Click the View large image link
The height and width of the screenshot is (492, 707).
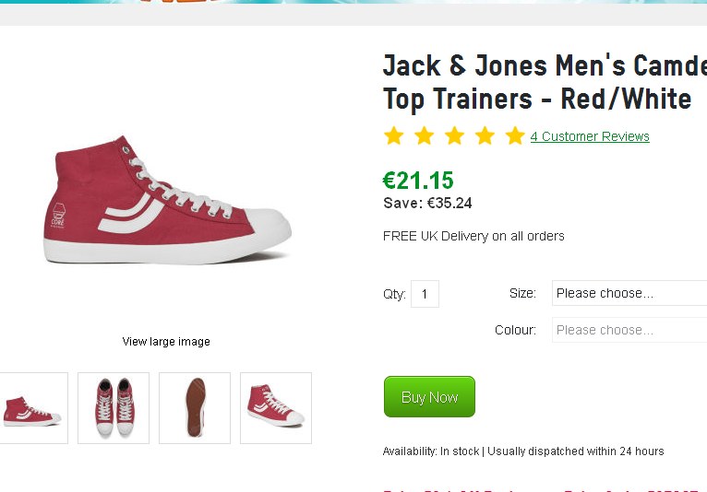[166, 342]
